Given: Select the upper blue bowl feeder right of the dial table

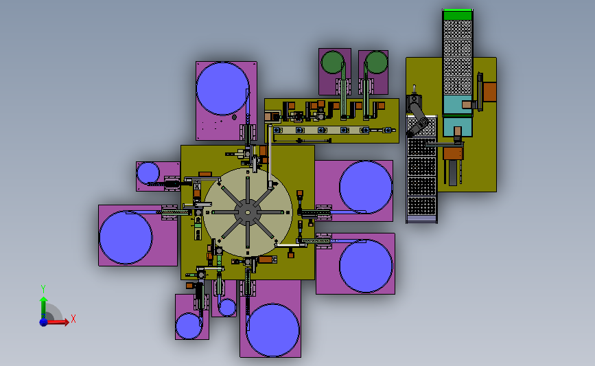Looking at the screenshot, I should [x=365, y=187].
